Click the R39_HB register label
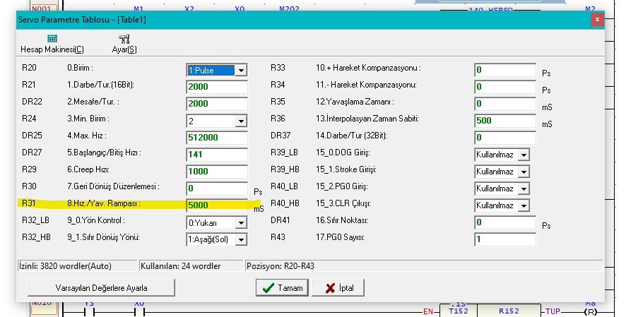The image size is (626, 317). 285,169
